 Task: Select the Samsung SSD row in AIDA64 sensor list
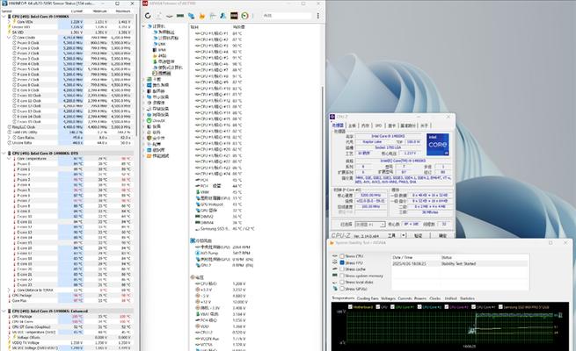(224, 229)
